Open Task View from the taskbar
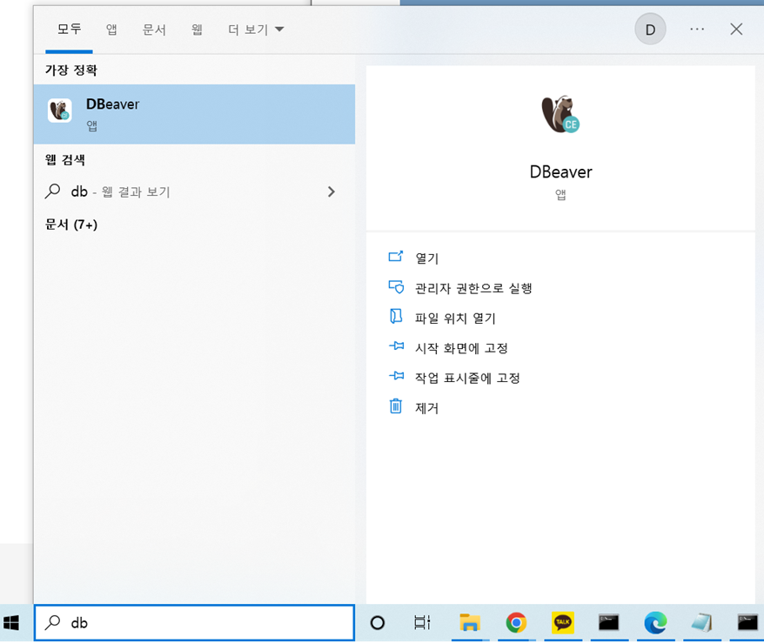Image resolution: width=764 pixels, height=644 pixels. click(422, 622)
